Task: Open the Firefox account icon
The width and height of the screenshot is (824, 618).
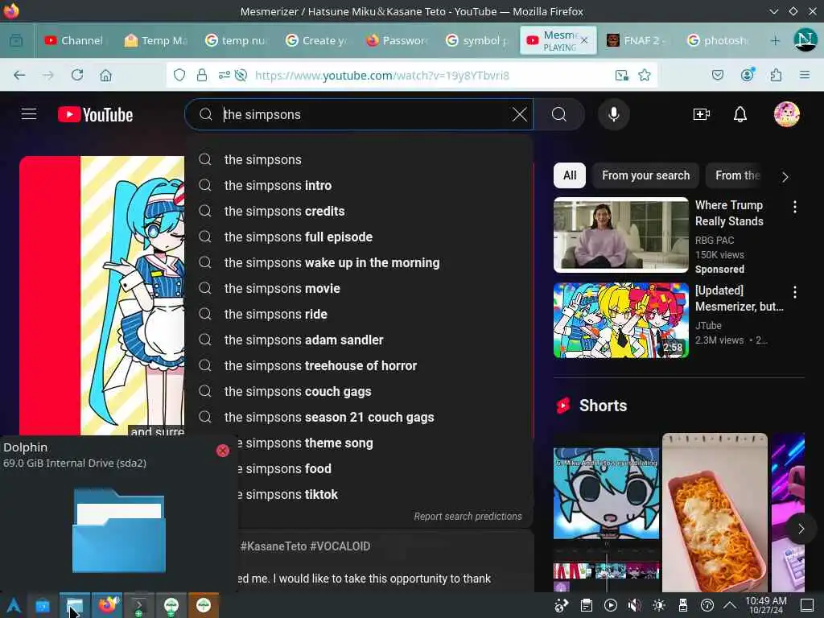Action: (747, 75)
